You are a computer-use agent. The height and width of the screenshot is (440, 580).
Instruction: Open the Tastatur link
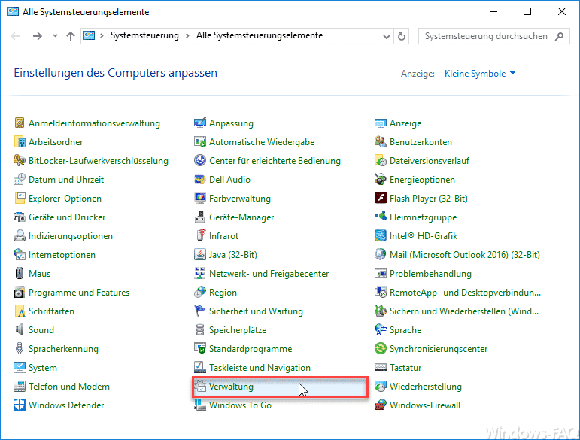405,368
